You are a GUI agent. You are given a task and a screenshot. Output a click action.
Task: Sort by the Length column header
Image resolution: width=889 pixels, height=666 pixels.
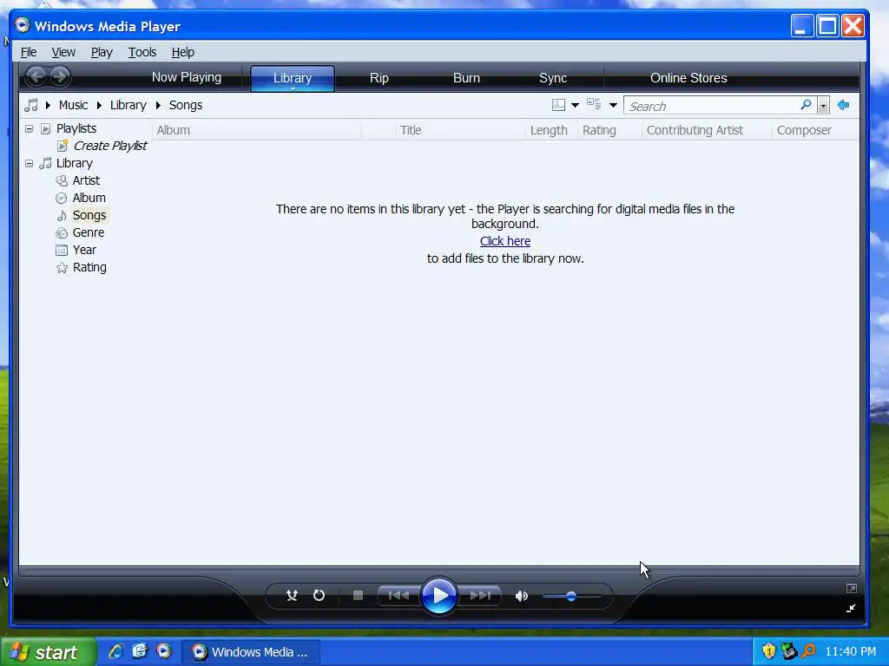[x=551, y=130]
